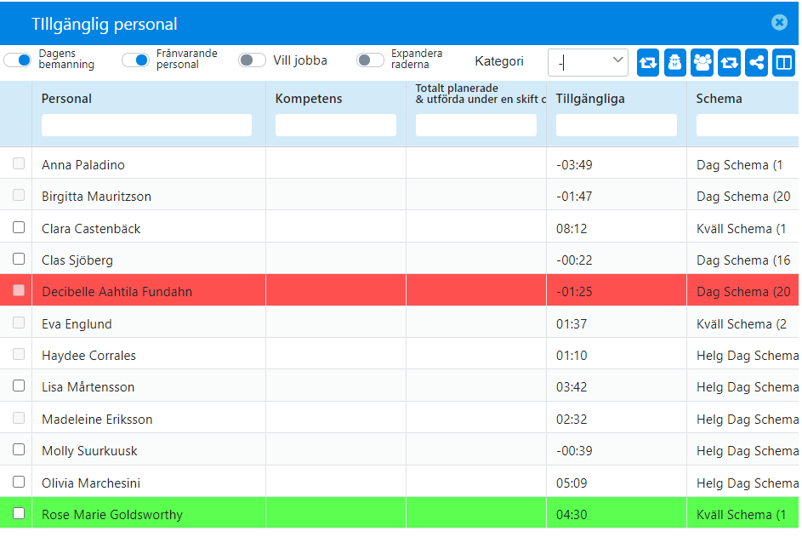Image resolution: width=802 pixels, height=537 pixels.
Task: Focus the Kompetens filter text box
Action: [336, 125]
